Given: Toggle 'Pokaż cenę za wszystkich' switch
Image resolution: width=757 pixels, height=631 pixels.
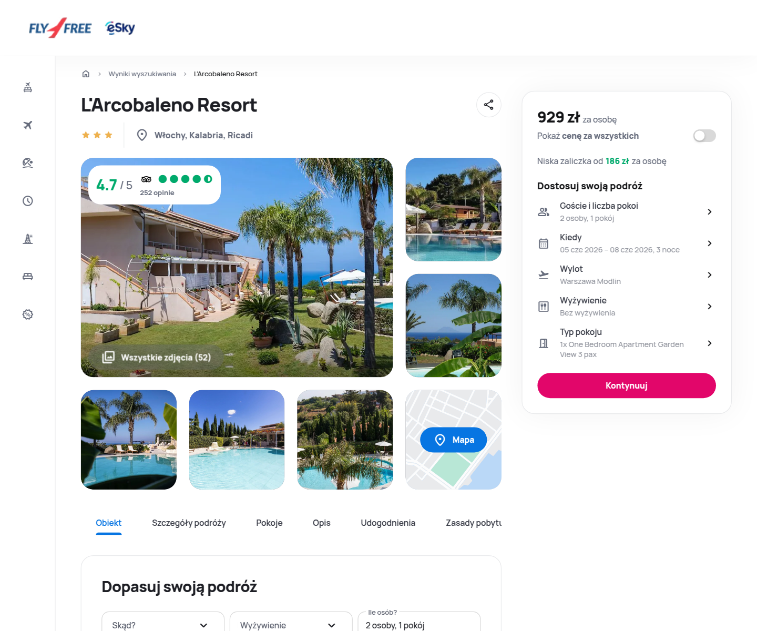Looking at the screenshot, I should tap(704, 136).
